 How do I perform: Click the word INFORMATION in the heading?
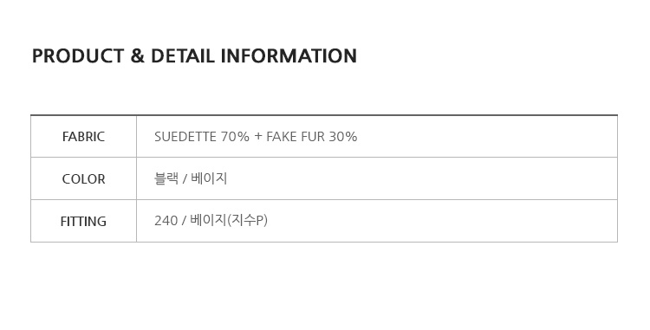[289, 56]
